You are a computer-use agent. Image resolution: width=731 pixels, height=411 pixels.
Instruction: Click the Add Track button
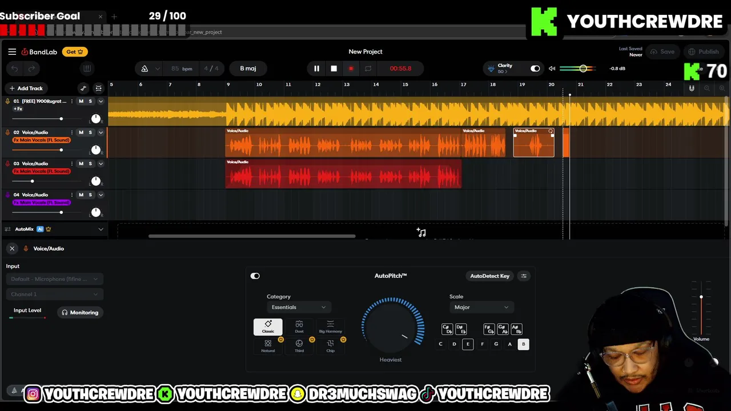coord(26,88)
